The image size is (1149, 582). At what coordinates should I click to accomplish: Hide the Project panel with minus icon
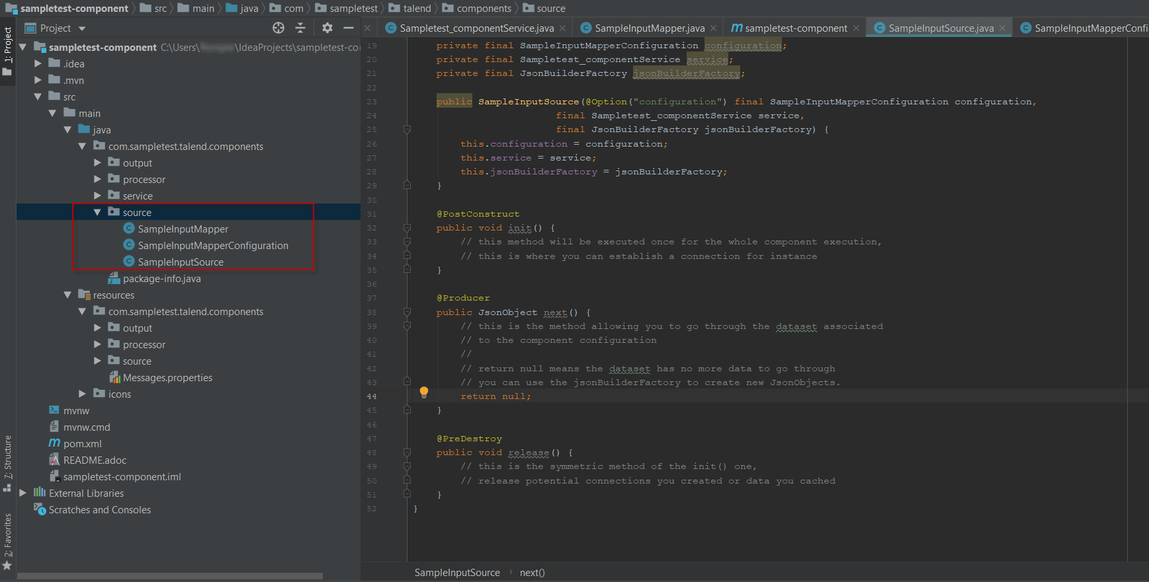[x=349, y=28]
